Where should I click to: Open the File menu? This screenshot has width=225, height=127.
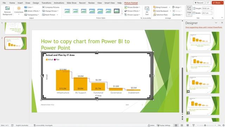pyautogui.click(x=4, y=3)
